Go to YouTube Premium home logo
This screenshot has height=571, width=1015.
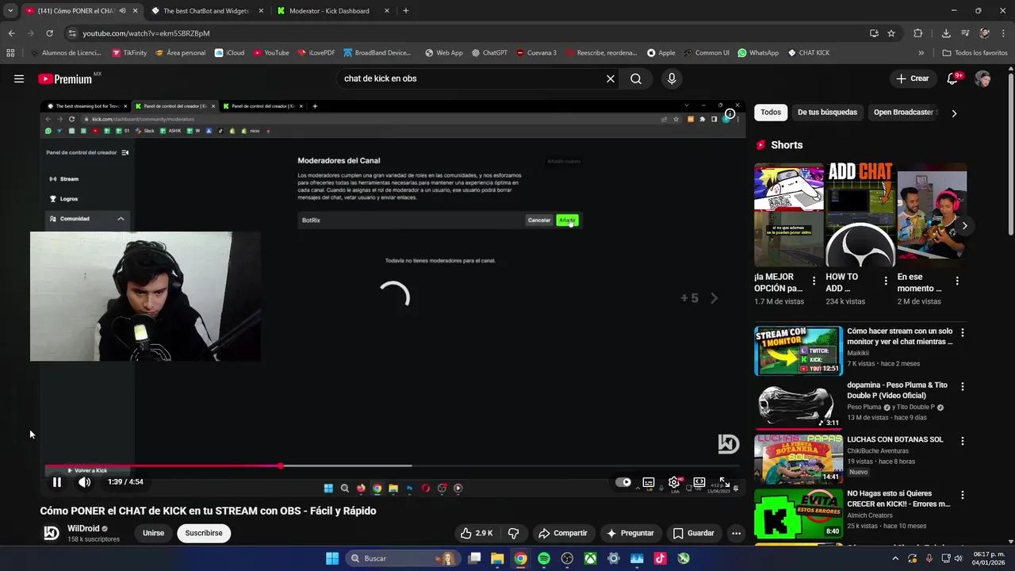click(x=65, y=79)
